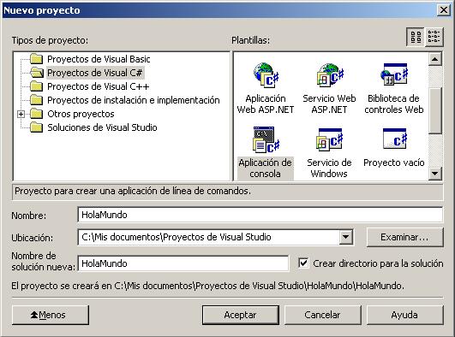This screenshot has height=337, width=455.
Task: Select Proyectos de Visual Basic tree item
Action: tap(99, 59)
